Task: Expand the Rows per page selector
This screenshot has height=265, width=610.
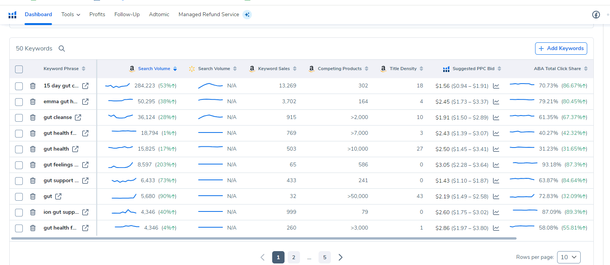Action: point(568,257)
